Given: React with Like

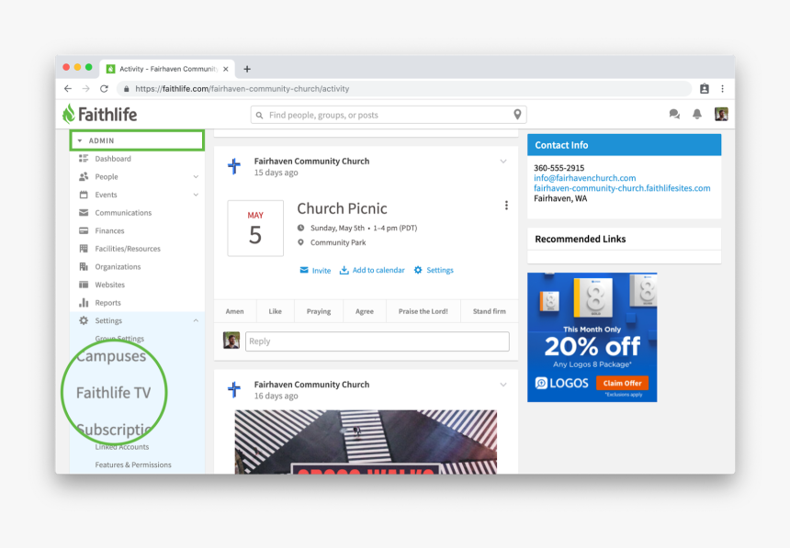Looking at the screenshot, I should coord(275,311).
